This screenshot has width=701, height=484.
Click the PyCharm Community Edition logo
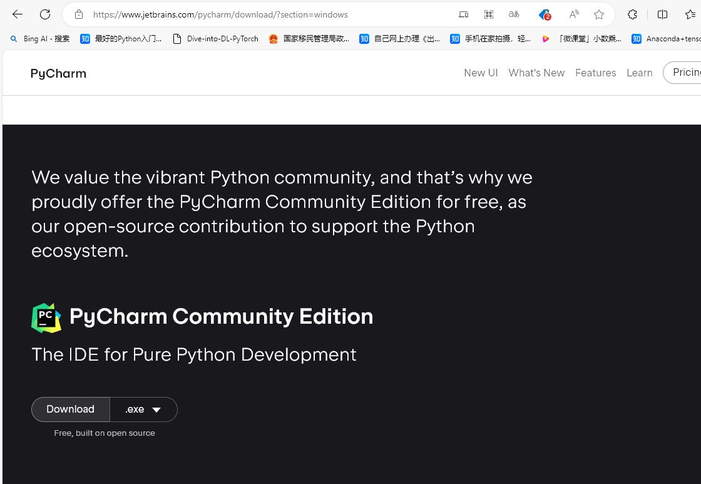point(46,317)
